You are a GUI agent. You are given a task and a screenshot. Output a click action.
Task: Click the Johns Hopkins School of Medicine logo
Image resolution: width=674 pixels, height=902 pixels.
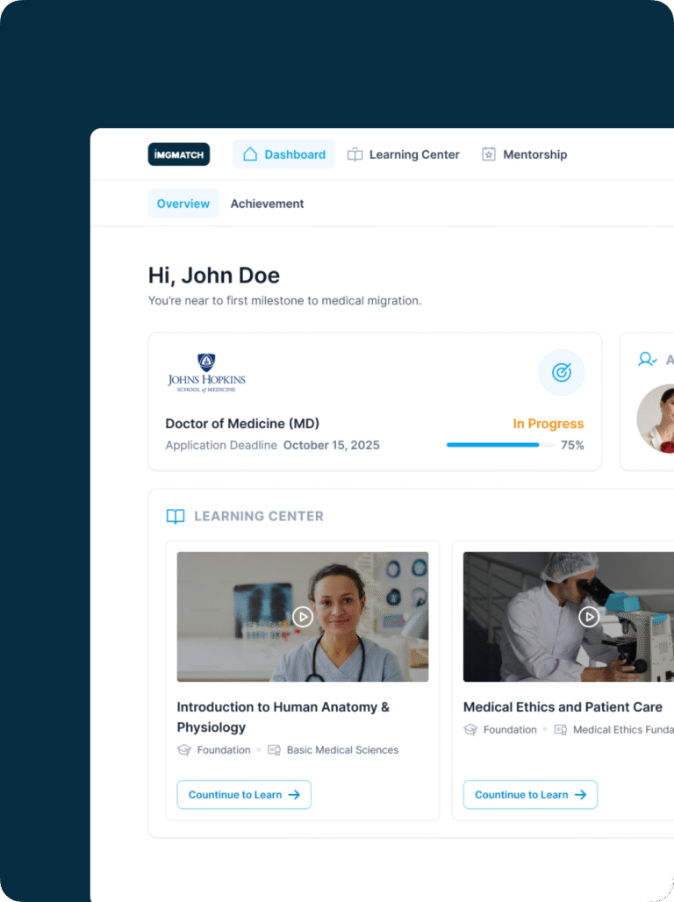click(206, 373)
